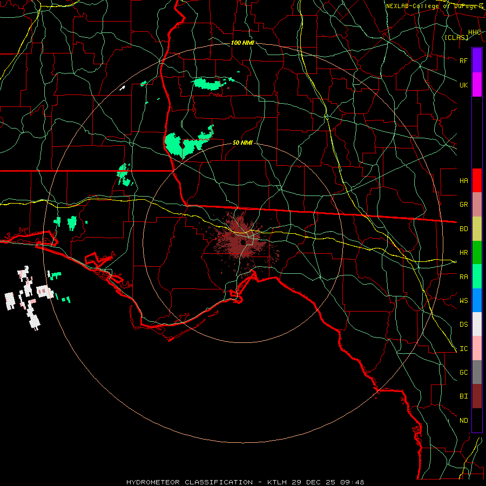
Task: Click the RA legend label
Action: [464, 277]
